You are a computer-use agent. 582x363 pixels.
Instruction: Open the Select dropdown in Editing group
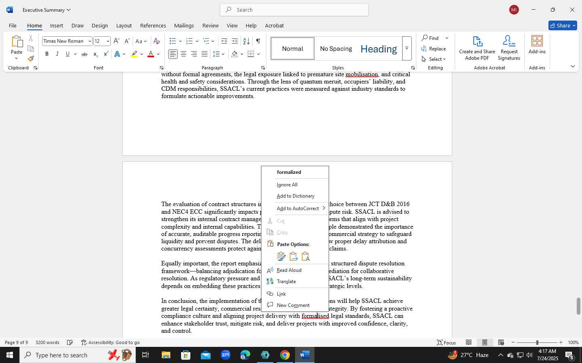point(434,59)
